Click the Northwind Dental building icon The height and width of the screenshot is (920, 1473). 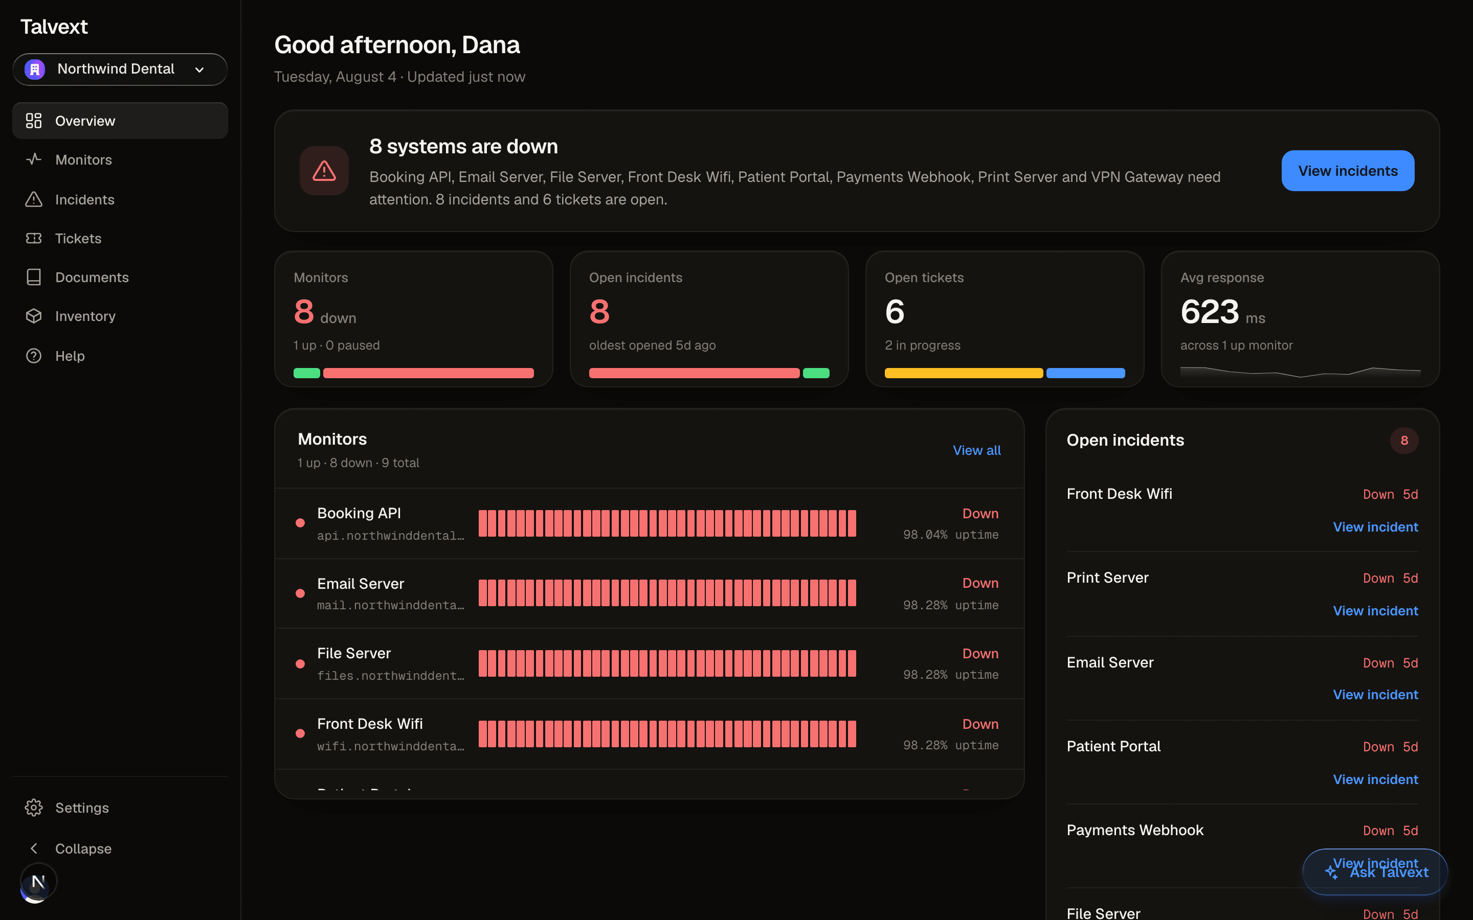tap(35, 70)
